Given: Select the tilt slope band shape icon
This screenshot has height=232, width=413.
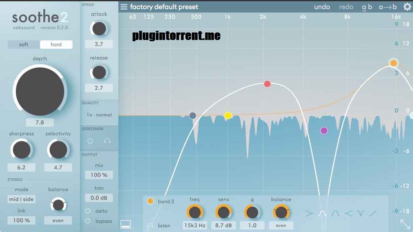Looking at the screenshot, I should point(373,213).
